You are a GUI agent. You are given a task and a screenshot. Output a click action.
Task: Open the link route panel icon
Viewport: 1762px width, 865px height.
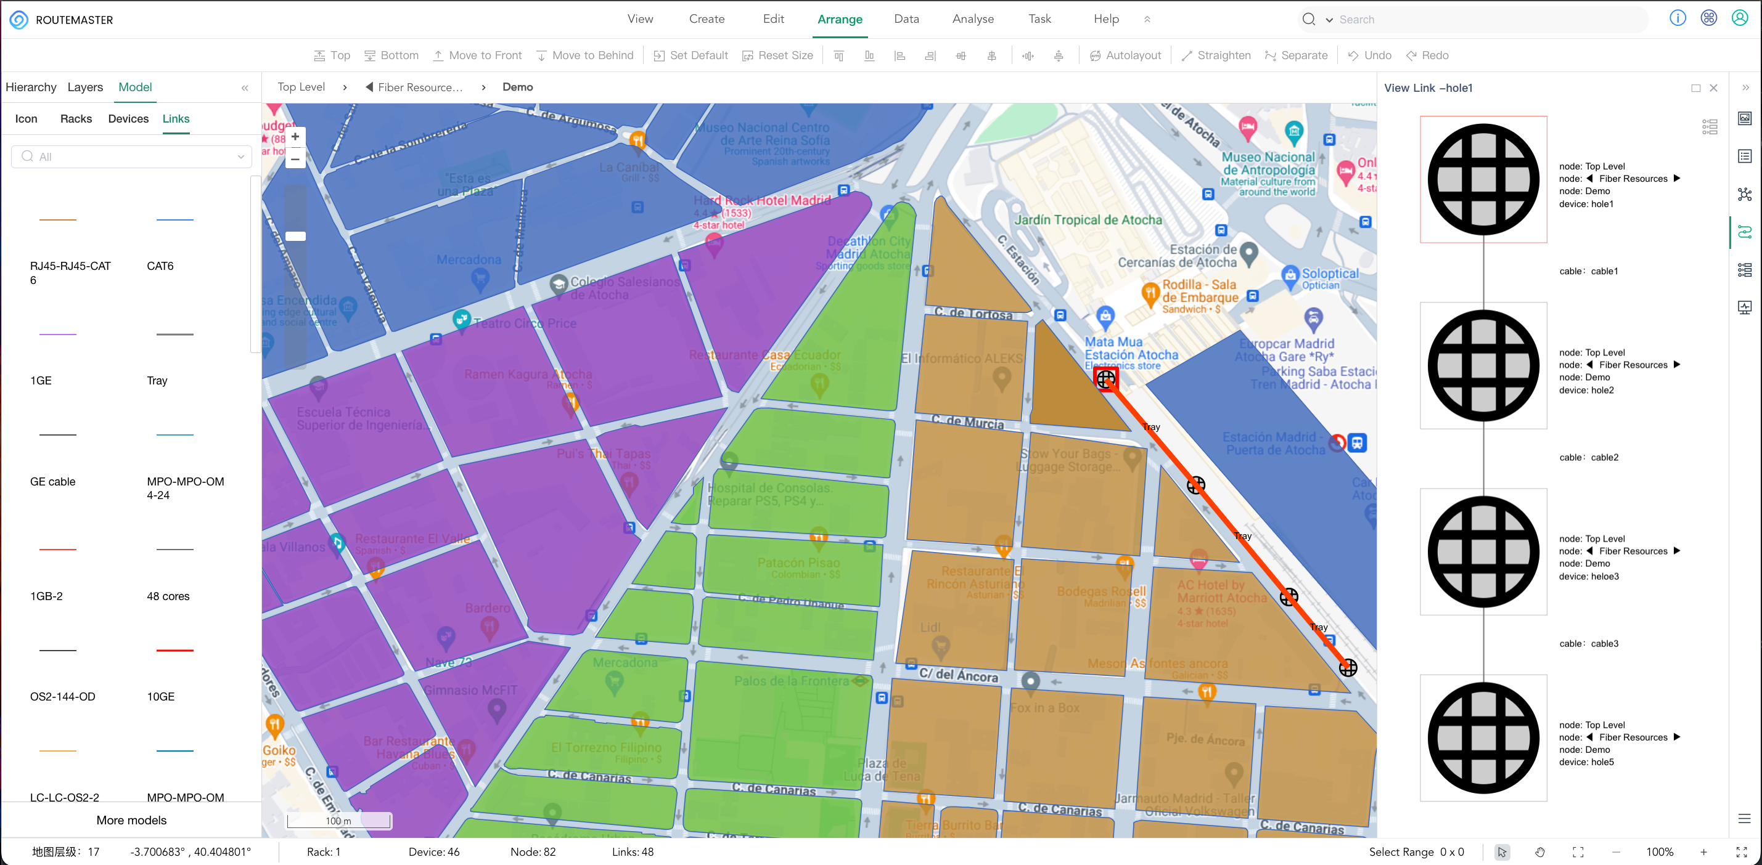(1745, 232)
